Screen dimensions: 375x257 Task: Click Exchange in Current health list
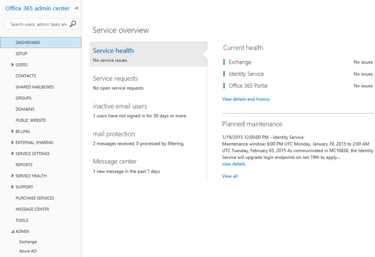240,62
